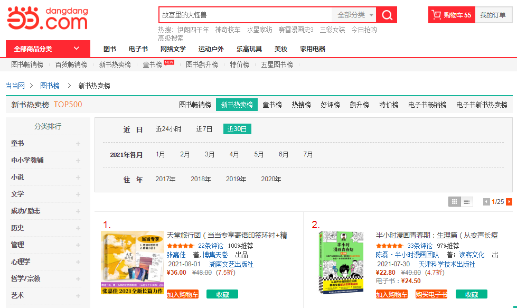Open the shopping cart icon
This screenshot has width=517, height=308.
click(436, 15)
